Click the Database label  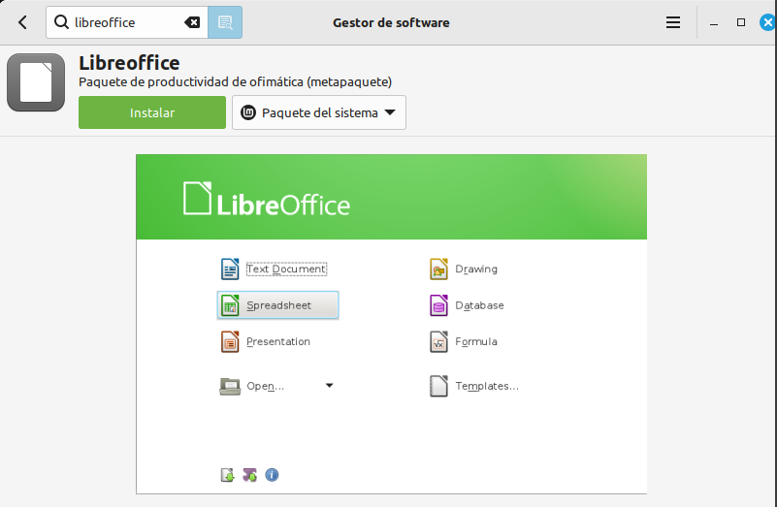479,305
